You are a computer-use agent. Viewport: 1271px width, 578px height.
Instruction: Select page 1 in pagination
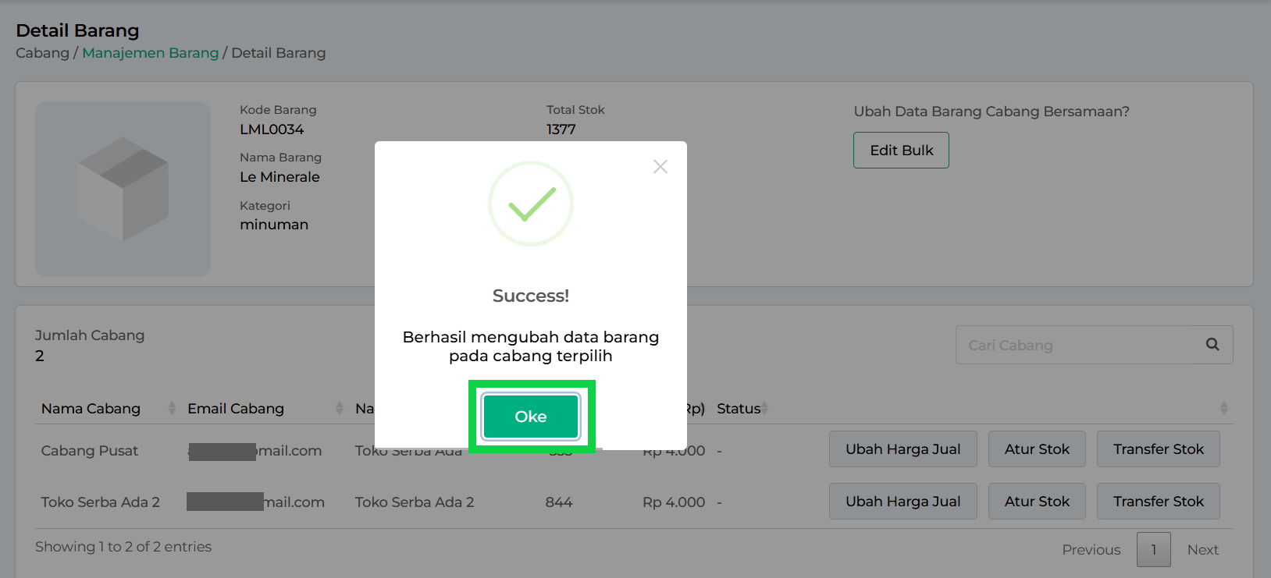(1153, 550)
